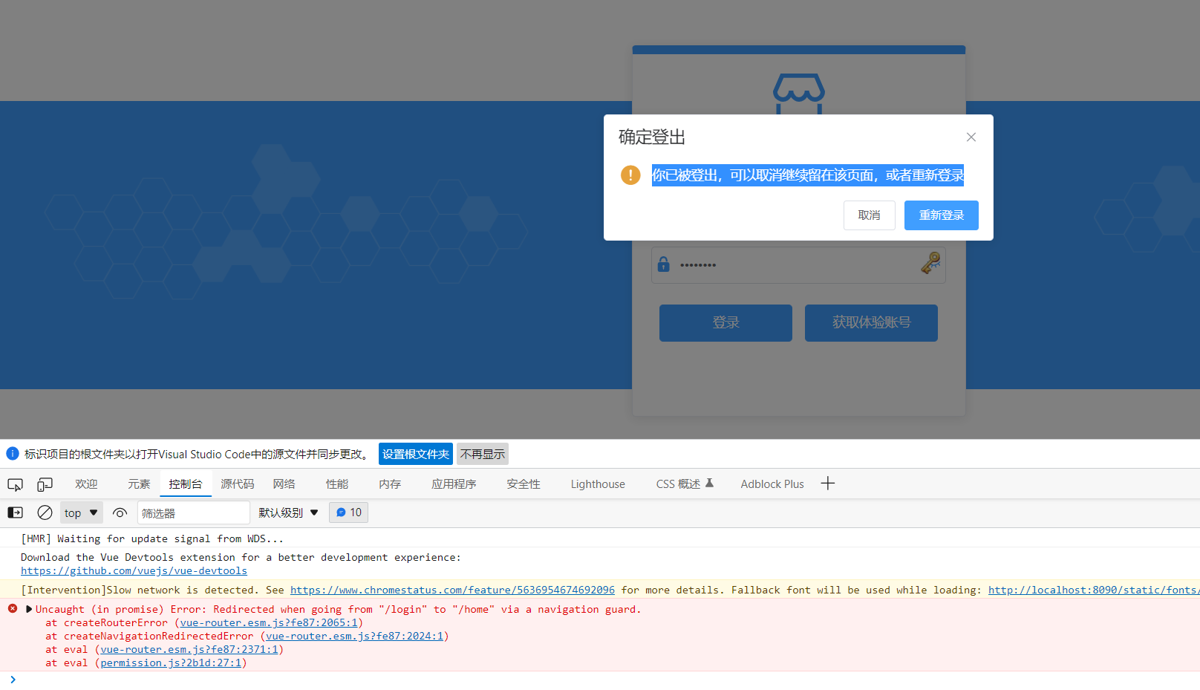Click the 重新登录 button
This screenshot has width=1200, height=690.
coord(941,215)
